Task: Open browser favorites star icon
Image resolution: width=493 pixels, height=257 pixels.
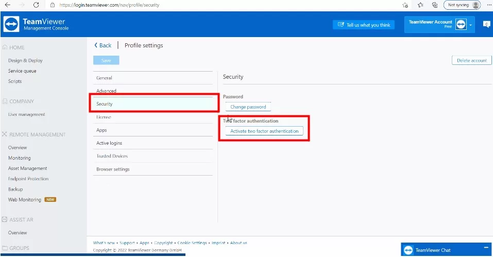Action: (x=420, y=5)
